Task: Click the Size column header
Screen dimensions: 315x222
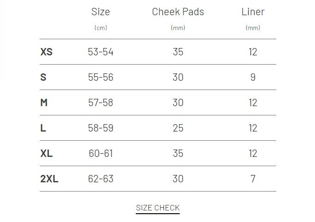Action: click(x=101, y=12)
